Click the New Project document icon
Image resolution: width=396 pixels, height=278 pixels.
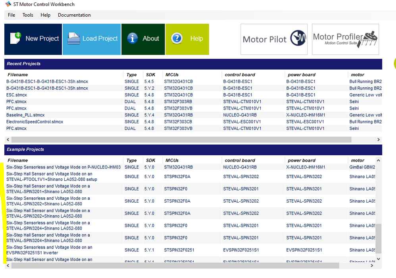pyautogui.click(x=15, y=39)
